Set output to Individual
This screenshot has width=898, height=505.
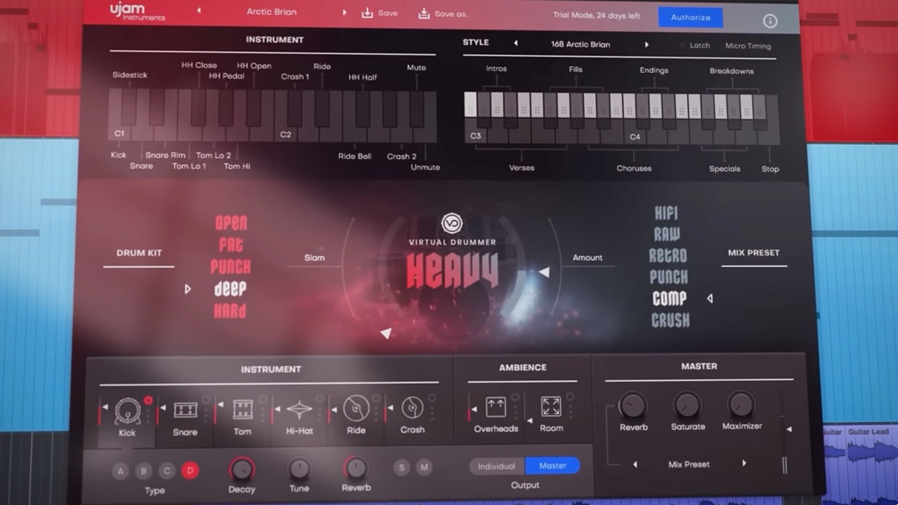[497, 466]
